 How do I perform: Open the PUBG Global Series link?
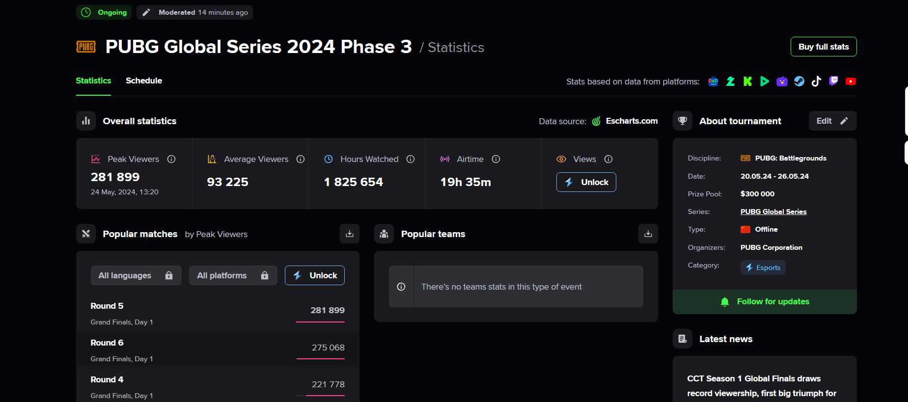[773, 212]
